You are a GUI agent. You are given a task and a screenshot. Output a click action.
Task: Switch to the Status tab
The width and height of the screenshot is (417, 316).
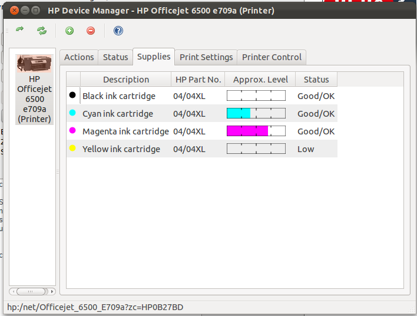[x=115, y=57]
